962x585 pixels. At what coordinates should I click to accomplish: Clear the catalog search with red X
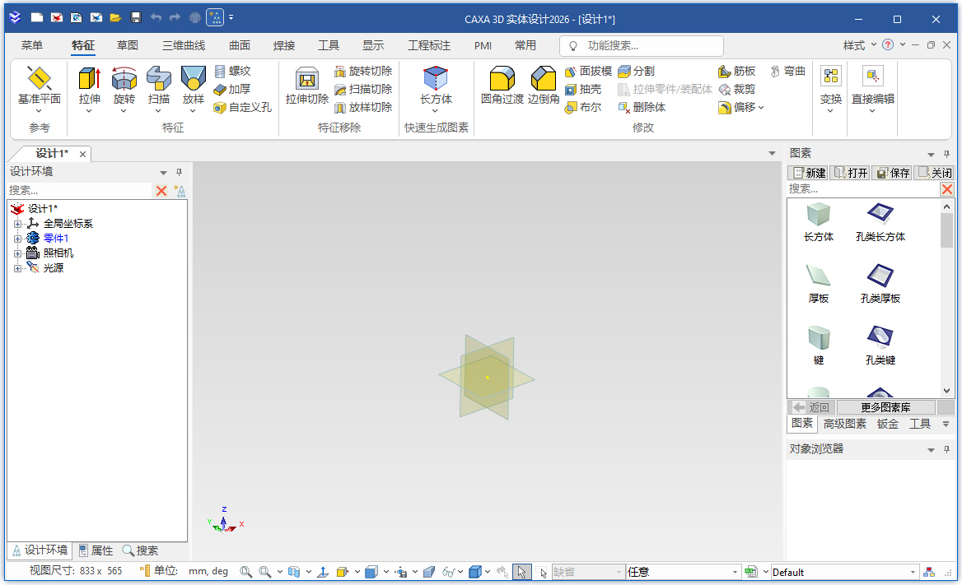click(x=947, y=189)
